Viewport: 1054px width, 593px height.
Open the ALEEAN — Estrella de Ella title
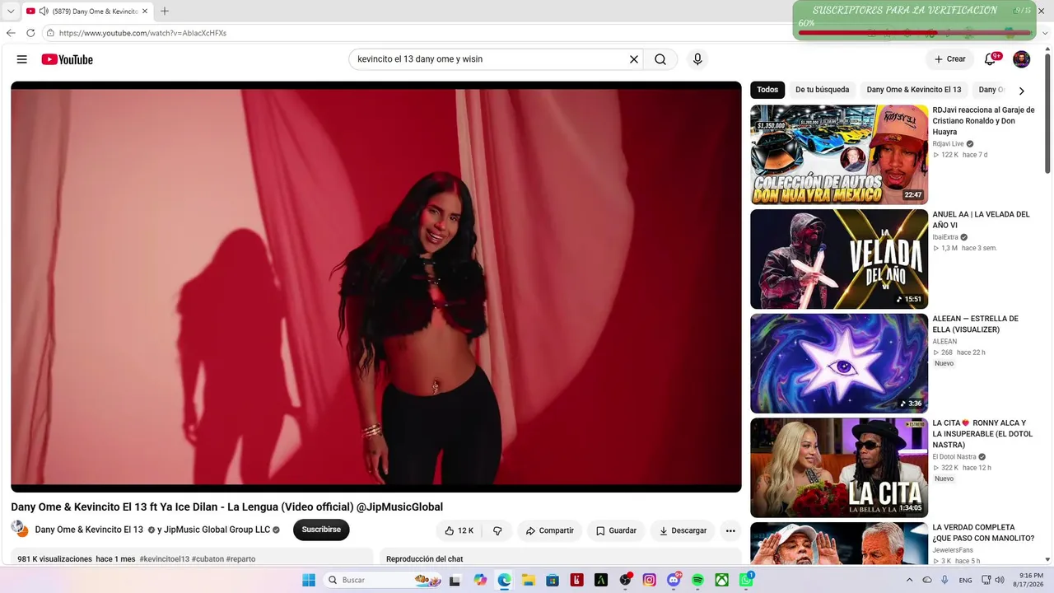(975, 324)
